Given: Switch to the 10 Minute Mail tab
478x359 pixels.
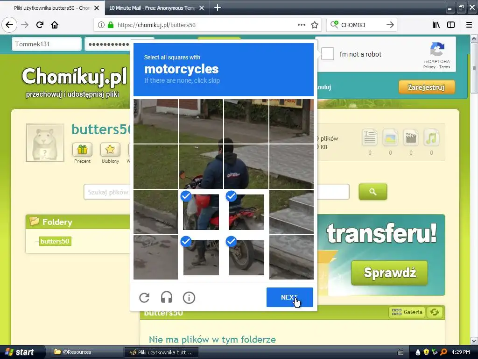Looking at the screenshot, I should click(153, 8).
